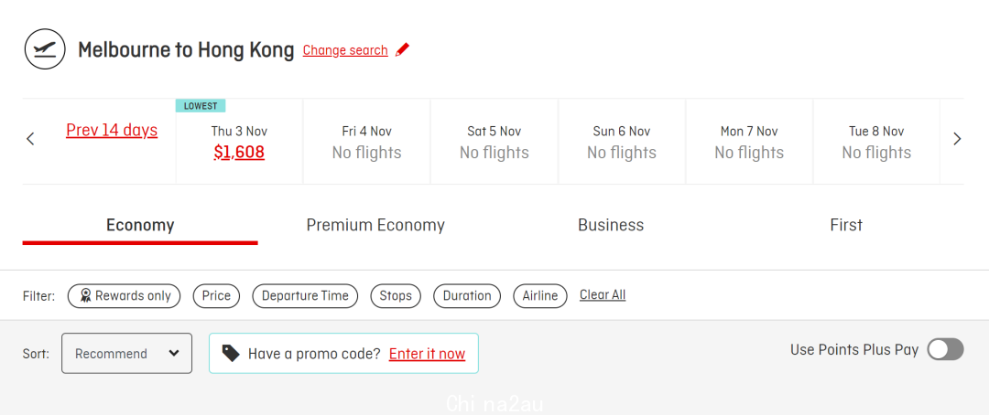This screenshot has width=989, height=415.
Task: Open the Duration filter
Action: click(x=467, y=296)
